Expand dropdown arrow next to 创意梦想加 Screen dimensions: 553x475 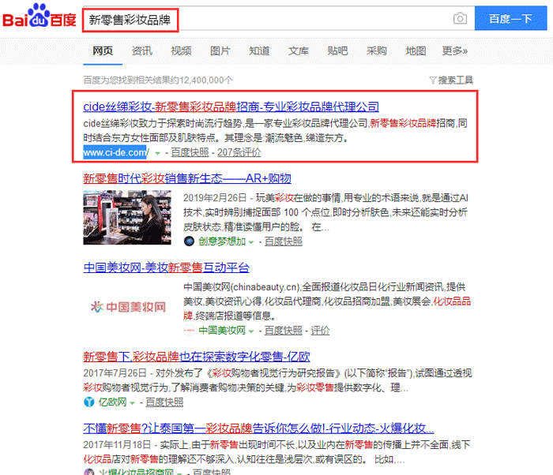point(251,242)
